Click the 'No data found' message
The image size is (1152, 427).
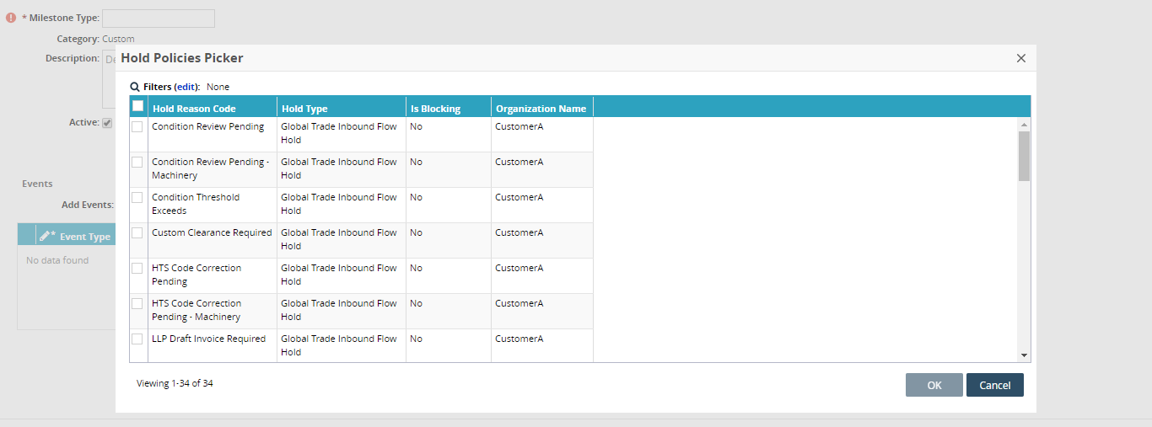click(x=57, y=260)
